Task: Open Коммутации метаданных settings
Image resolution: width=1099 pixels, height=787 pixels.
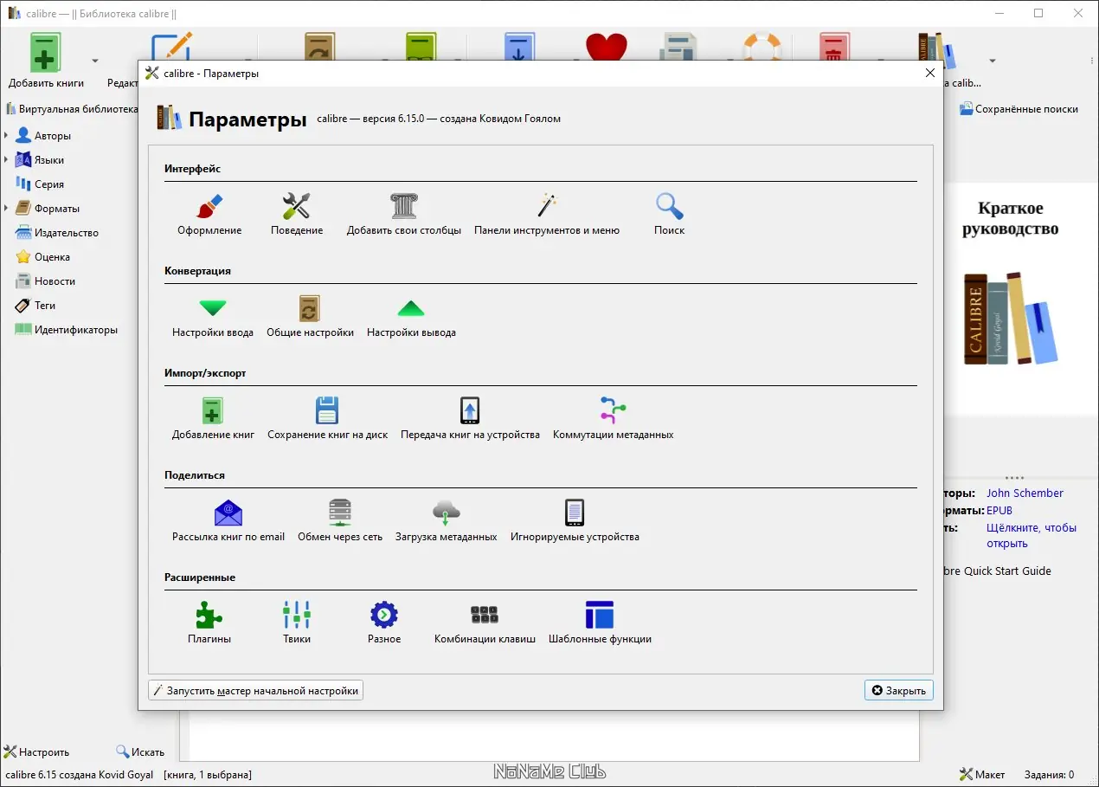Action: click(613, 419)
